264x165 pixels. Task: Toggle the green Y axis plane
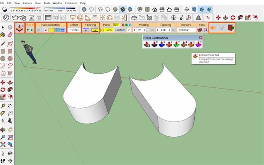(x=126, y=25)
